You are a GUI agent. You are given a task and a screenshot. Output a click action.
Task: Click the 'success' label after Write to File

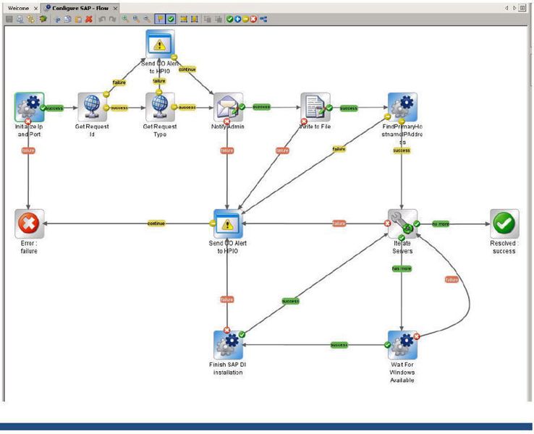click(349, 109)
